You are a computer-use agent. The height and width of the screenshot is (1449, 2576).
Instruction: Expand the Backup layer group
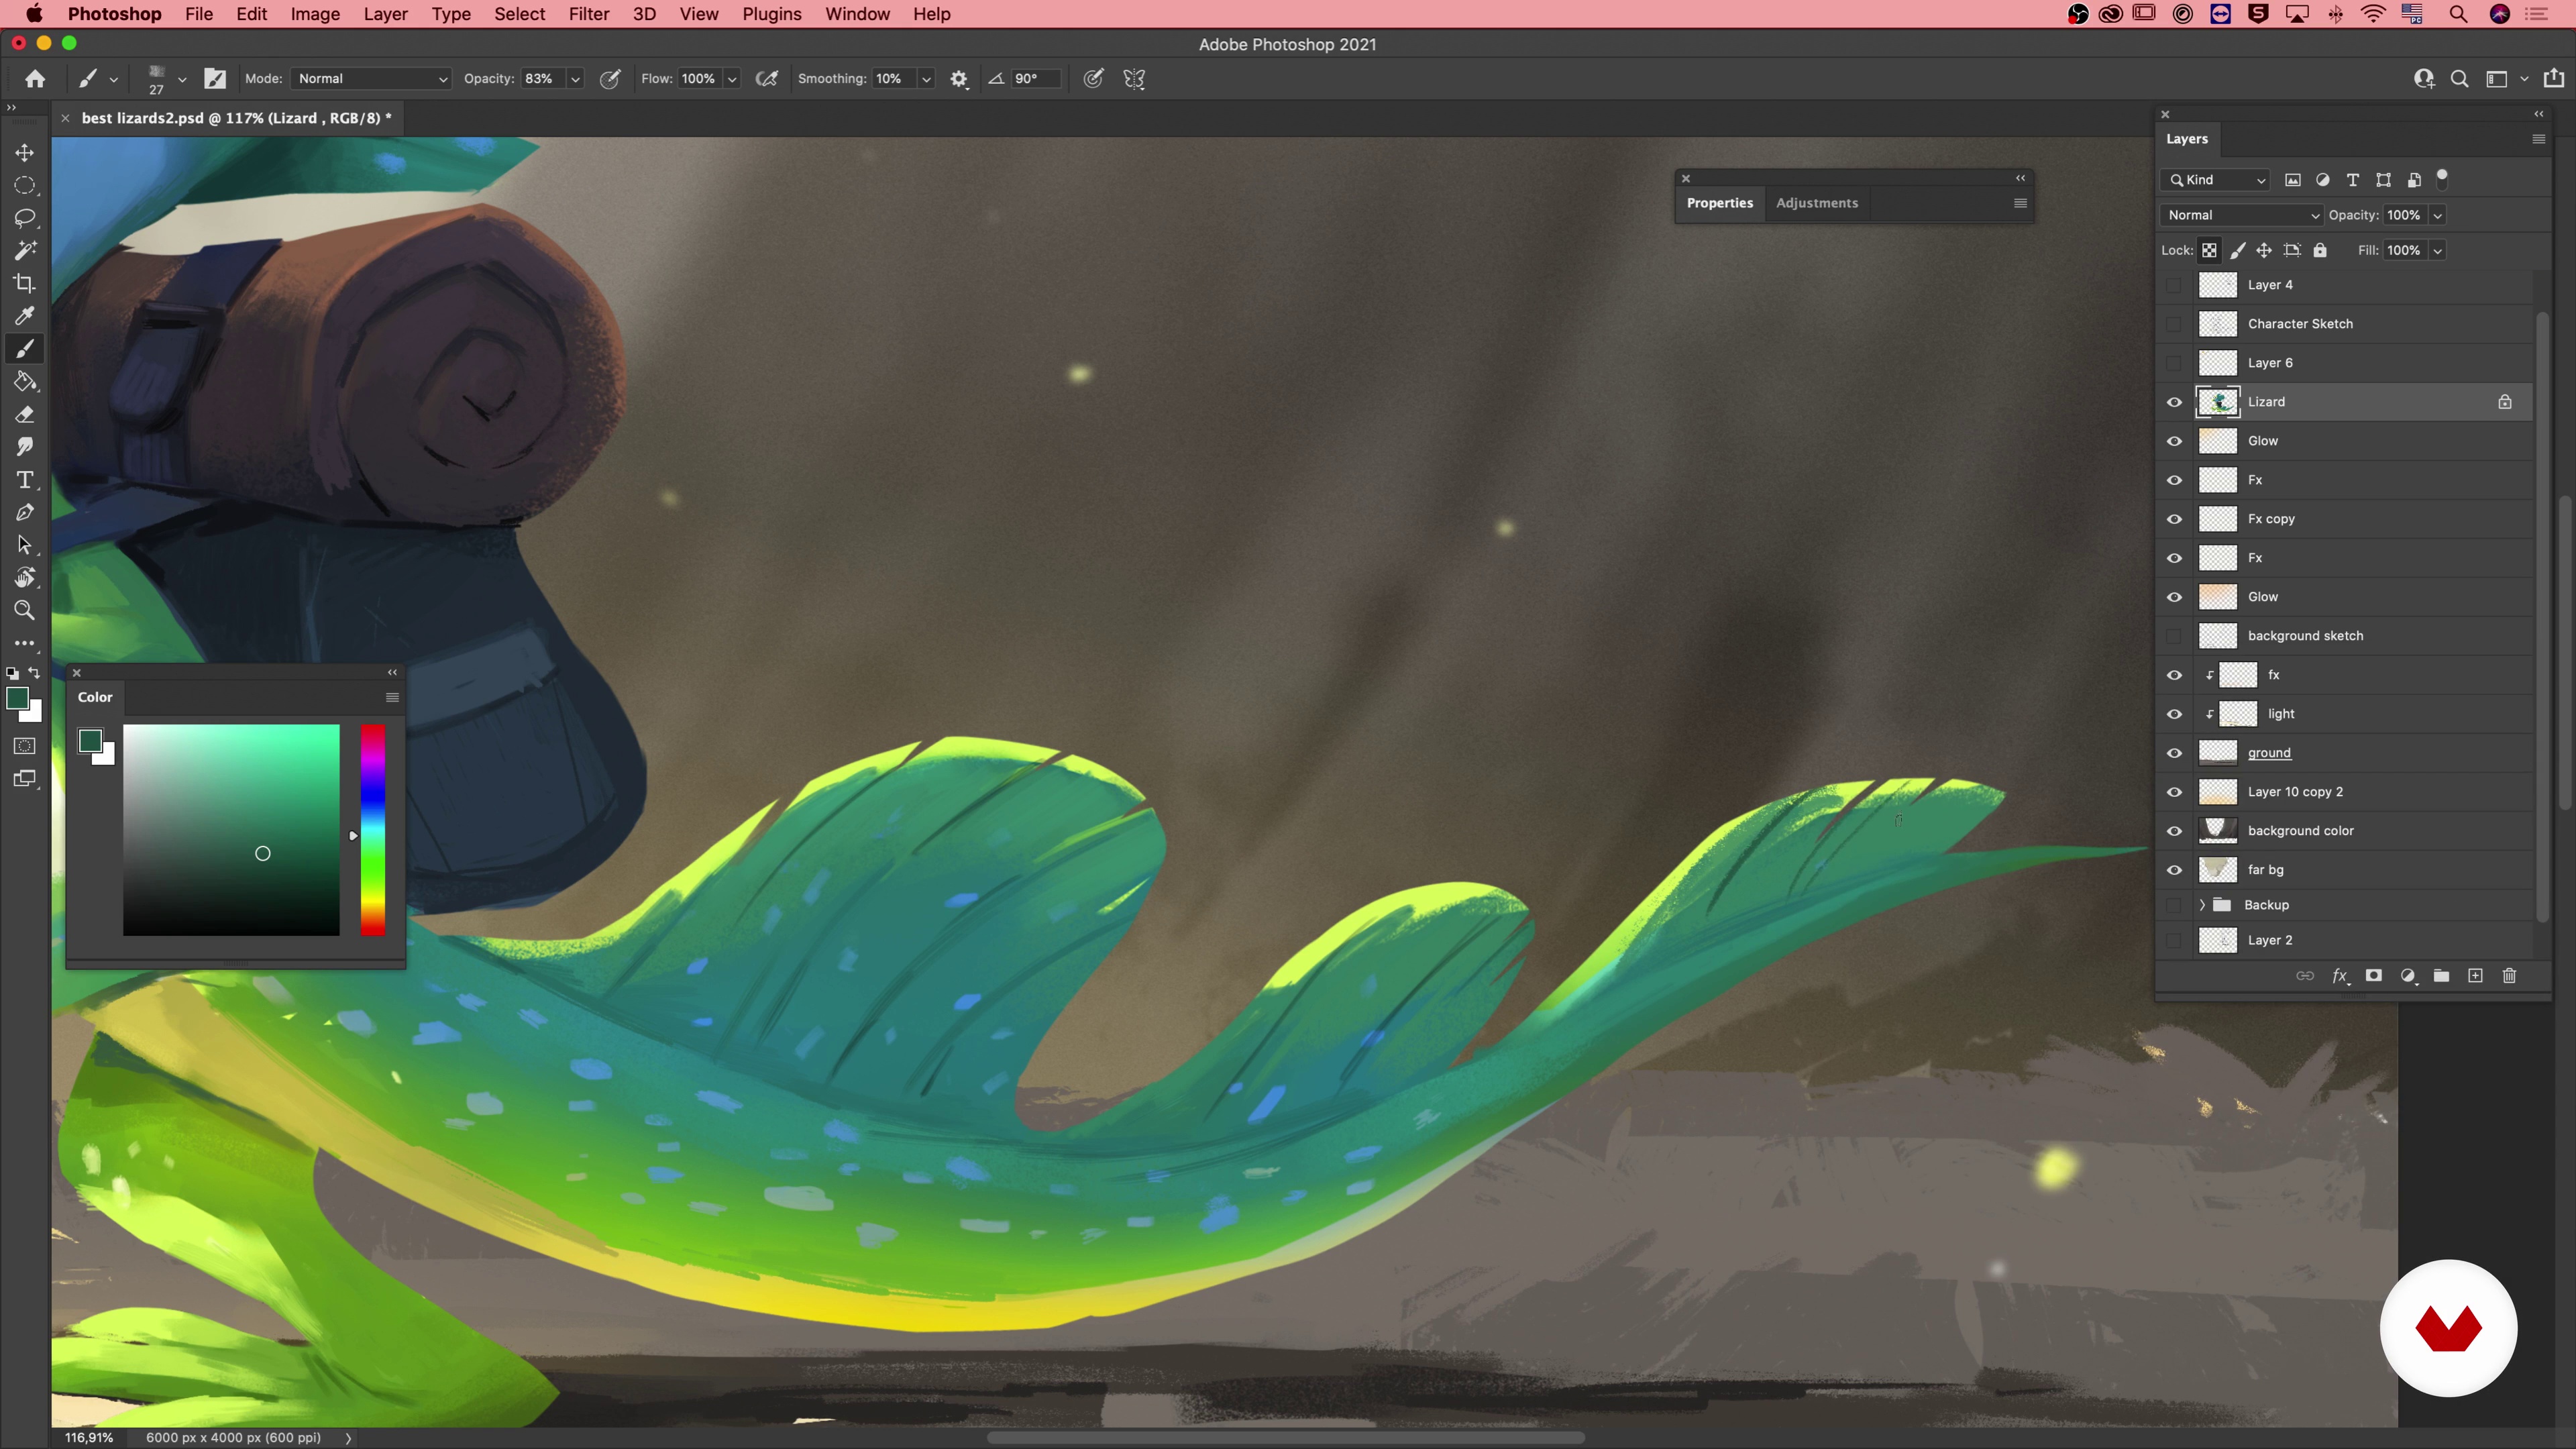(x=2201, y=905)
